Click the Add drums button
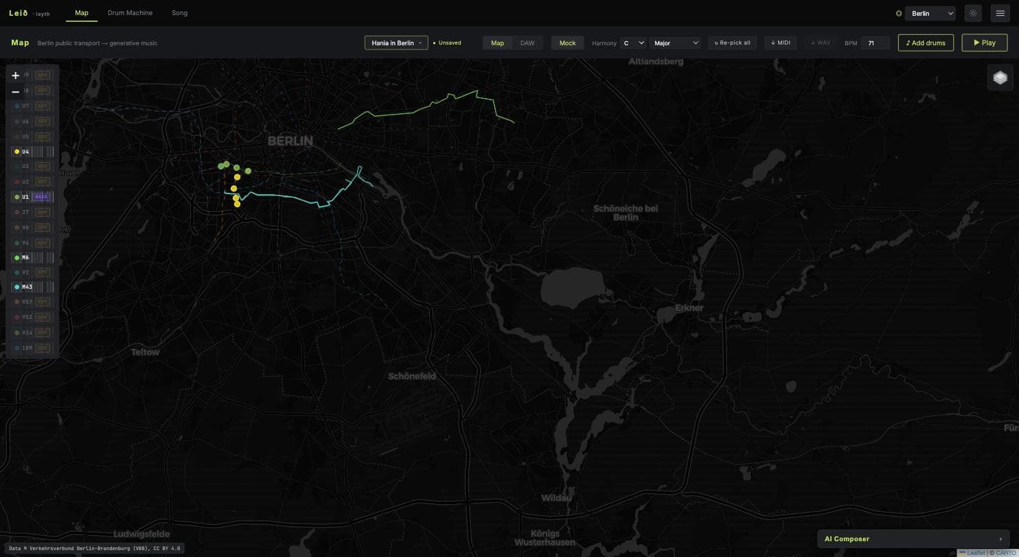The width and height of the screenshot is (1019, 557). coord(926,43)
